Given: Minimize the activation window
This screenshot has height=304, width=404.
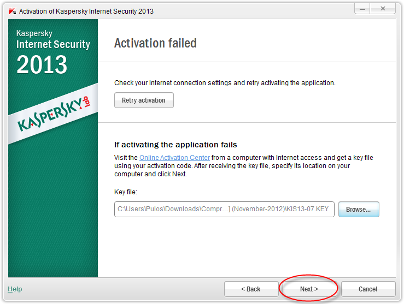Looking at the screenshot, I should (x=362, y=9).
